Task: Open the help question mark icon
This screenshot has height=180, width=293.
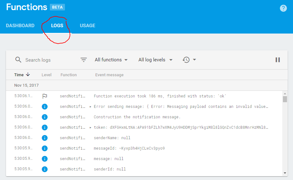Action: 283,8
